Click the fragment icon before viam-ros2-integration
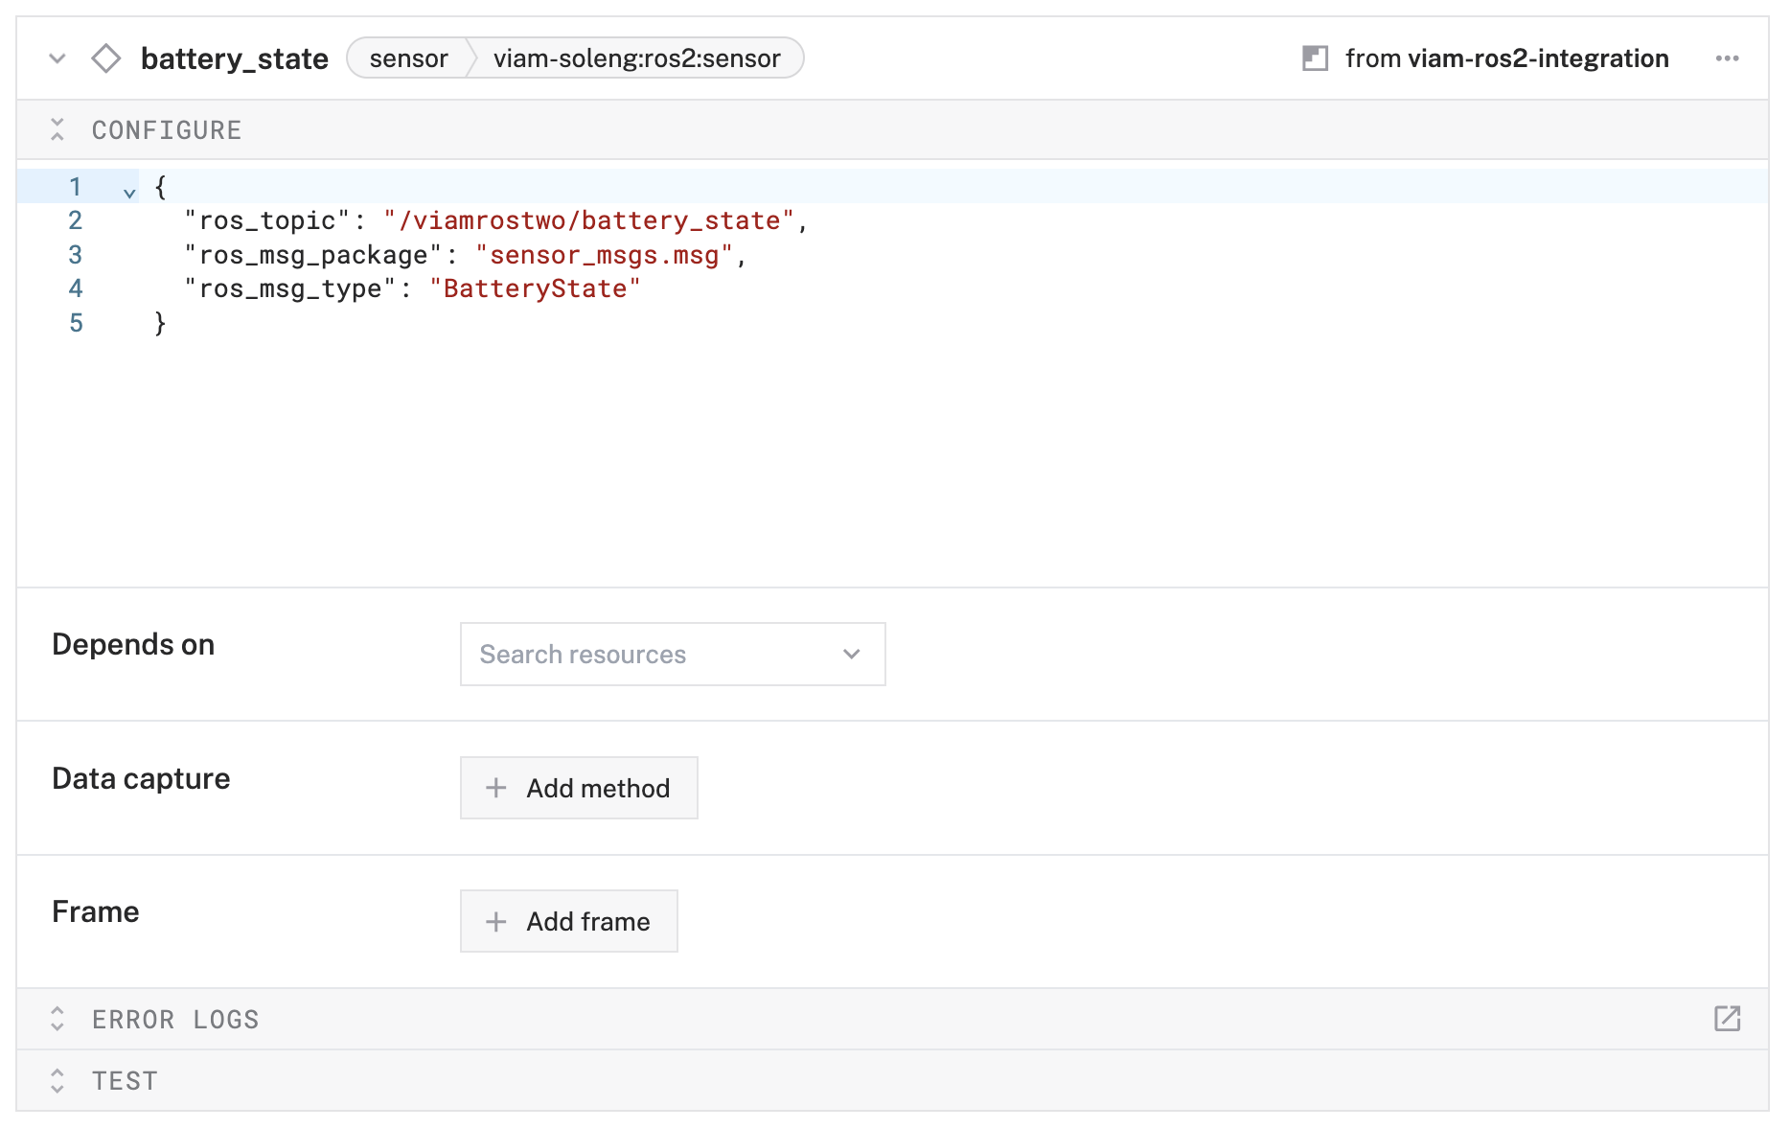The image size is (1790, 1129). point(1315,58)
